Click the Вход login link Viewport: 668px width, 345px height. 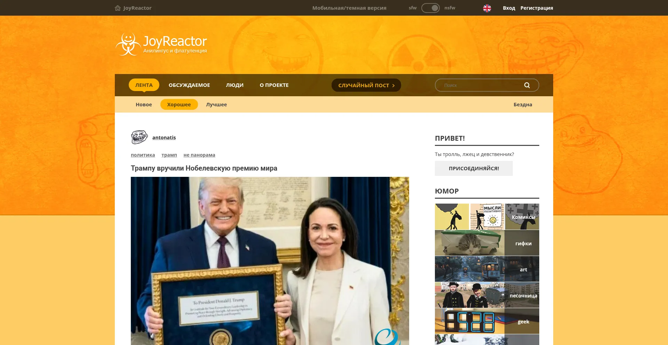click(x=509, y=8)
